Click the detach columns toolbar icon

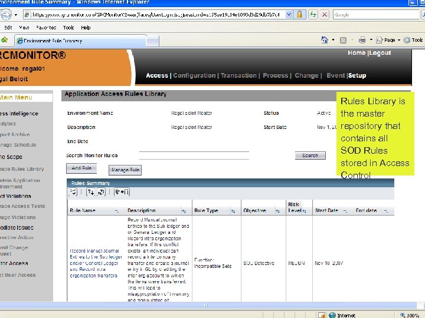click(x=122, y=192)
